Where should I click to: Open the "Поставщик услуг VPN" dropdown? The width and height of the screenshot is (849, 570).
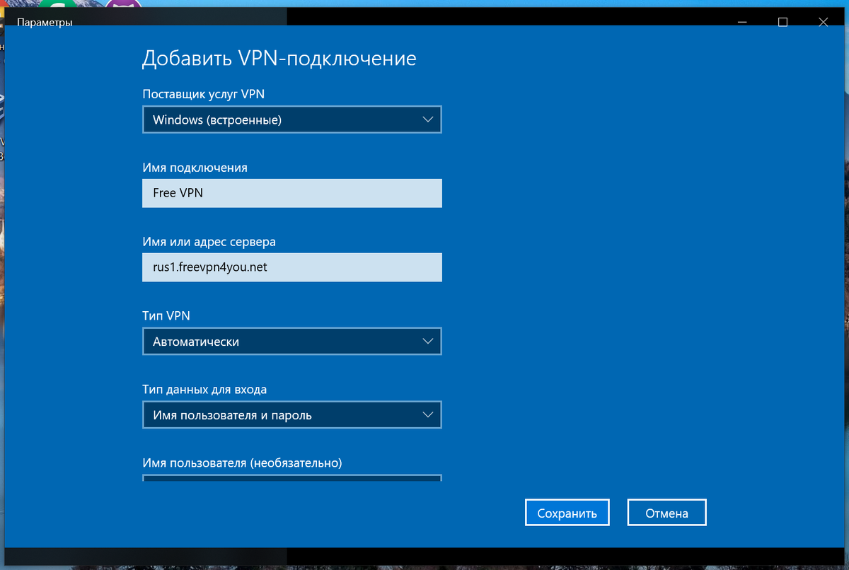coord(291,119)
